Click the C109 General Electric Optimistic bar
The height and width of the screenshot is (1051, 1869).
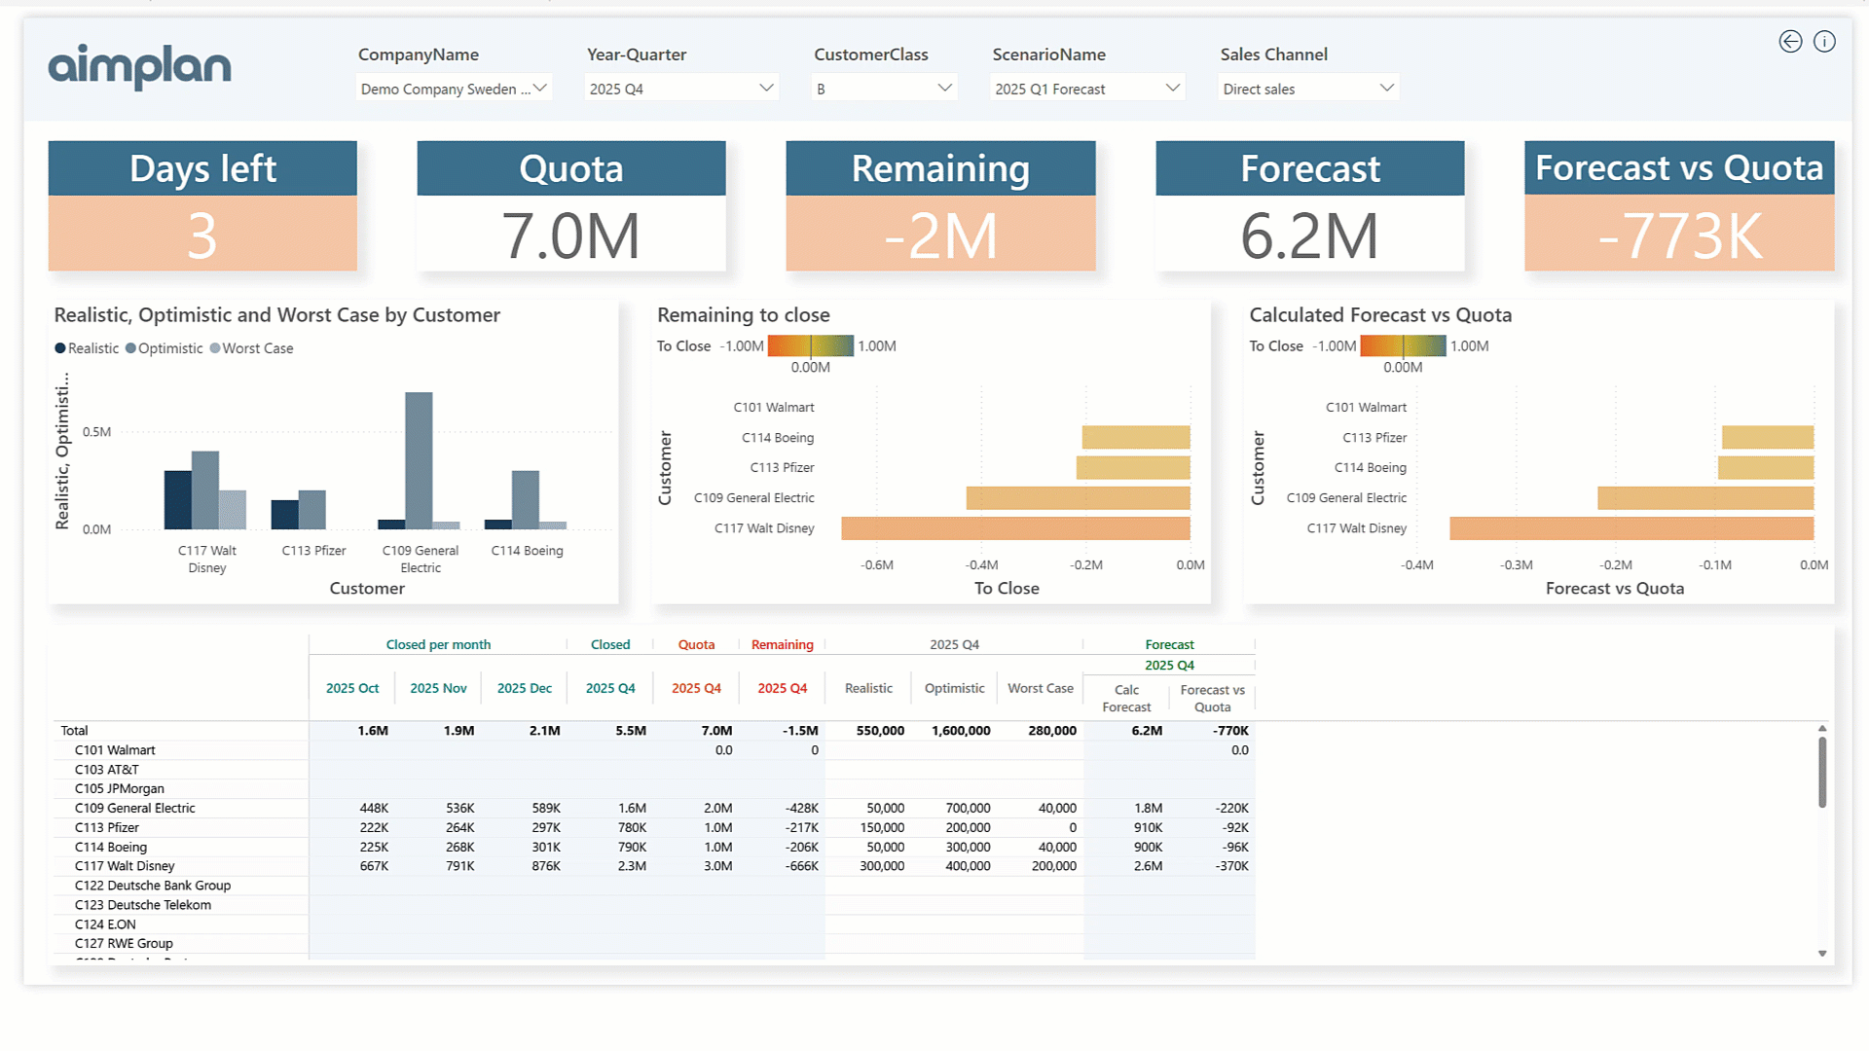(419, 459)
